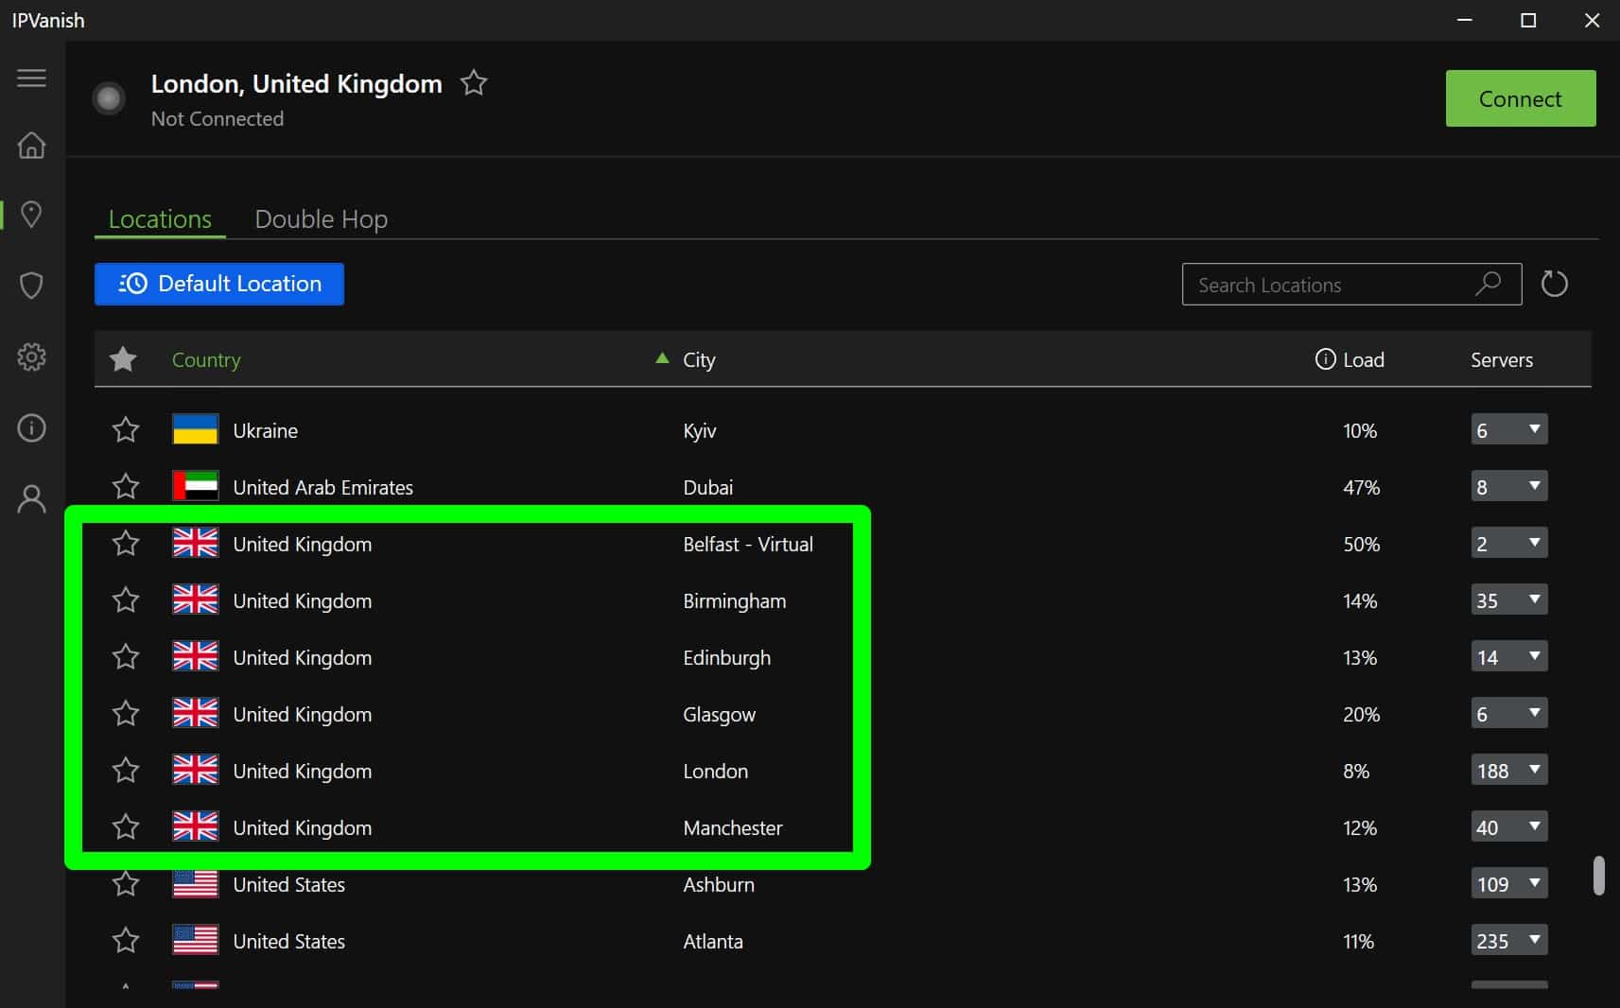The width and height of the screenshot is (1620, 1008).
Task: Minimize the IPVanish window
Action: (x=1465, y=20)
